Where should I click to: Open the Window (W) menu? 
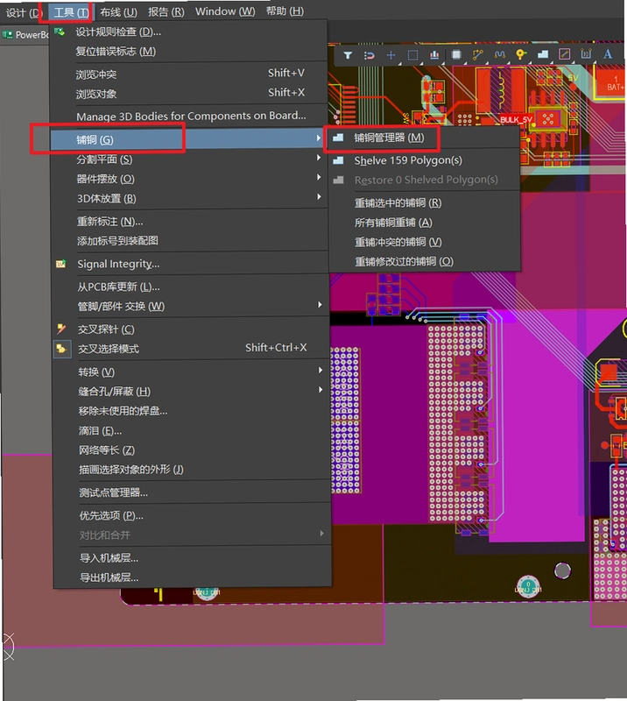225,11
